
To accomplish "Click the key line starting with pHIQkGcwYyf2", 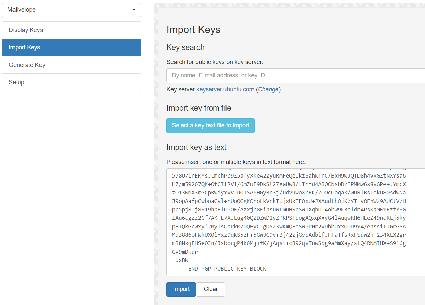I will (x=289, y=218).
